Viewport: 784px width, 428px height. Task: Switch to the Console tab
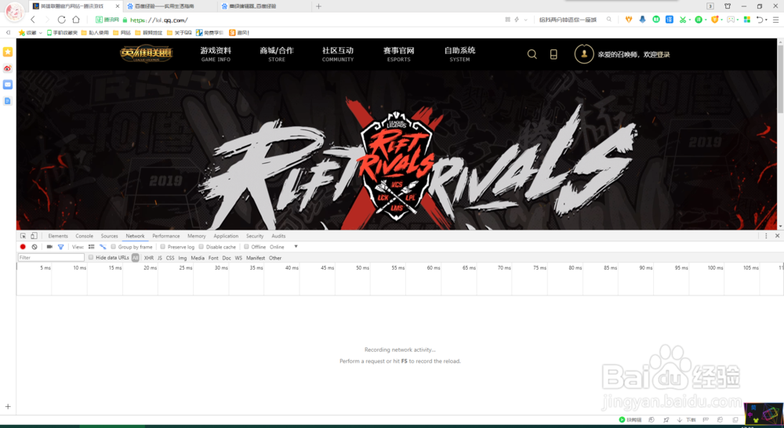(x=85, y=236)
